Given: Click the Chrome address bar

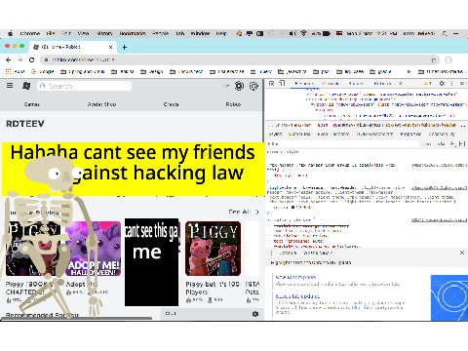Looking at the screenshot, I should tap(239, 60).
